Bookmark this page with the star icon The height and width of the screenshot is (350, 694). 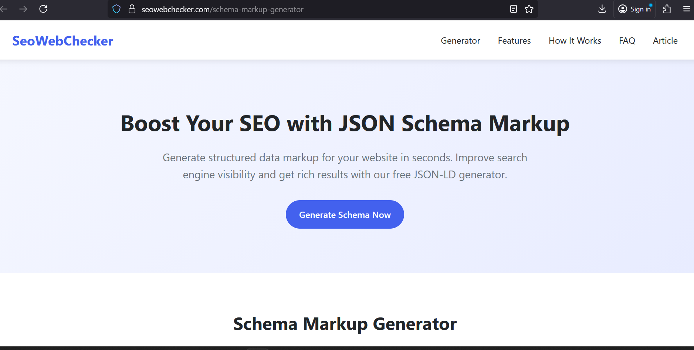coord(529,9)
